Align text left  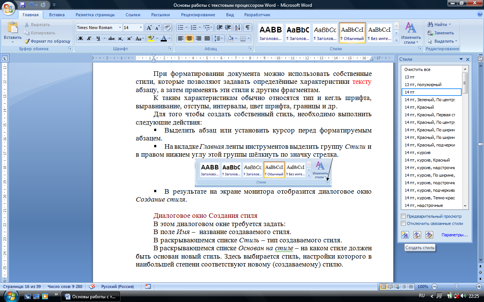coord(181,39)
